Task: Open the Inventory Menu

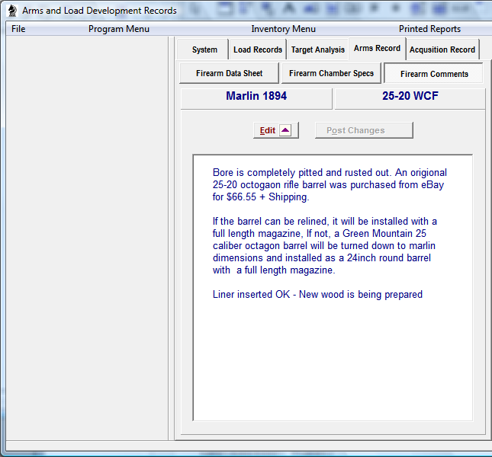Action: click(283, 29)
